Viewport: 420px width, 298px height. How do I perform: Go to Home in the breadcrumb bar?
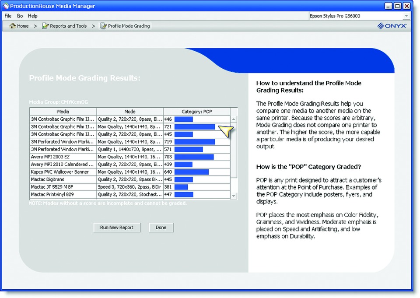[x=19, y=26]
